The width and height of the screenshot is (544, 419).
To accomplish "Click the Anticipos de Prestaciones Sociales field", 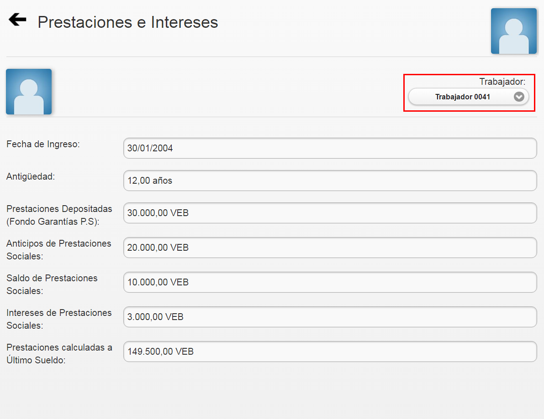I will click(330, 248).
